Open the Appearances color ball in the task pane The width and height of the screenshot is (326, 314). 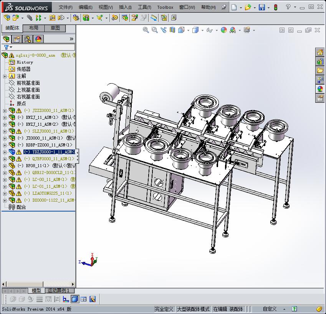tap(320, 89)
